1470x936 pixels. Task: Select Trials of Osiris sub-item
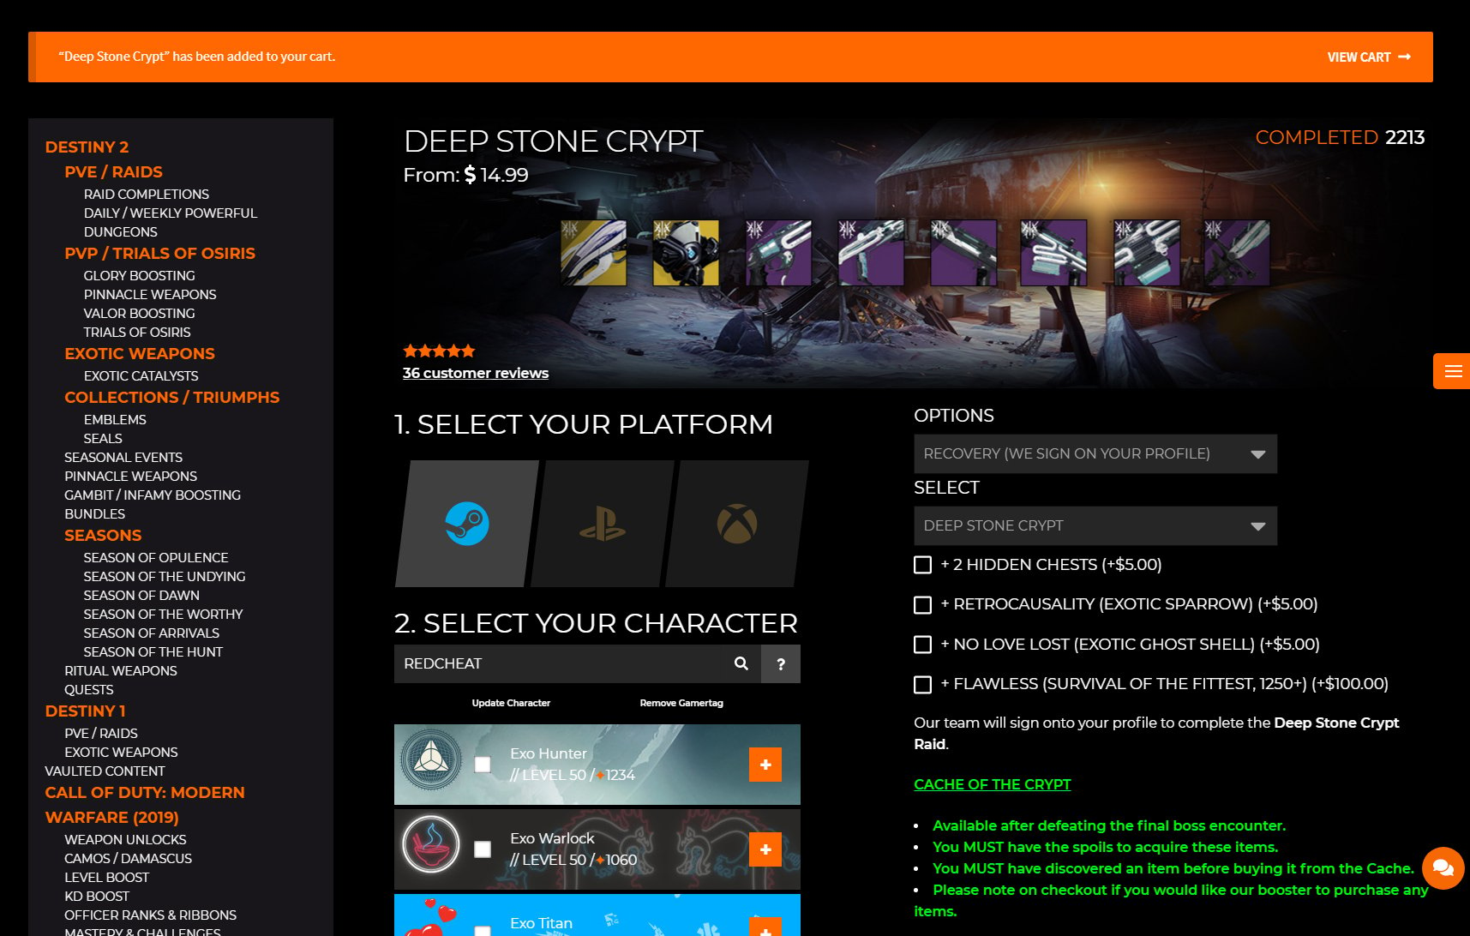tap(136, 333)
